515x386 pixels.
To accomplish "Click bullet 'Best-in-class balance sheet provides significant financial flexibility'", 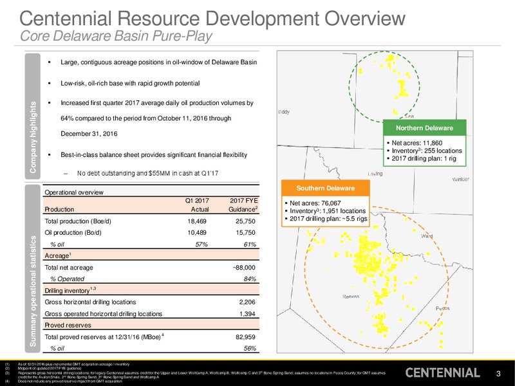I will pyautogui.click(x=154, y=154).
